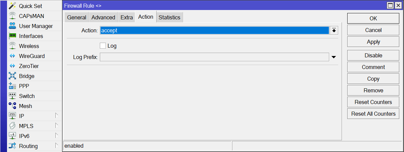Switch to the Advanced tab
This screenshot has width=404, height=152.
pyautogui.click(x=103, y=18)
